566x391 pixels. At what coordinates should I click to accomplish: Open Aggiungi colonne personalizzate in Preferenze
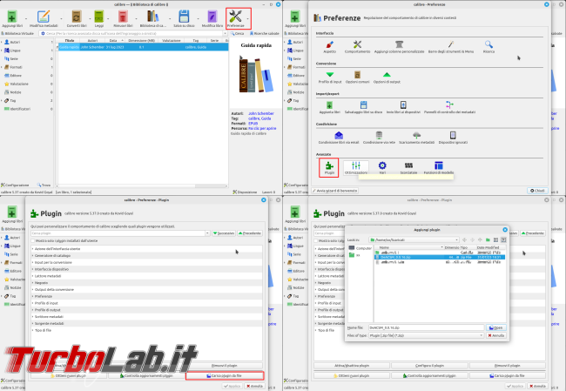point(399,47)
